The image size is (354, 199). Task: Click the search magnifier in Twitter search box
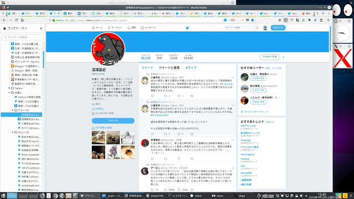pos(257,28)
